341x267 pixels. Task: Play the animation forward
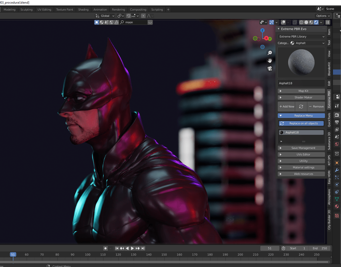point(132,248)
